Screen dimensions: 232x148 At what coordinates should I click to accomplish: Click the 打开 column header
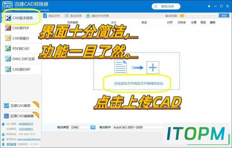[x=170, y=22]
